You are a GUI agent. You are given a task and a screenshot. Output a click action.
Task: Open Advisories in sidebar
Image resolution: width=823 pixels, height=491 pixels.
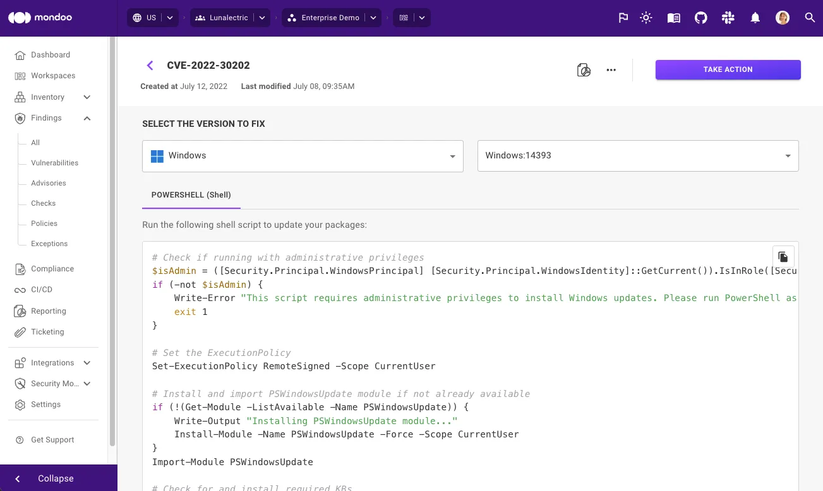click(49, 183)
